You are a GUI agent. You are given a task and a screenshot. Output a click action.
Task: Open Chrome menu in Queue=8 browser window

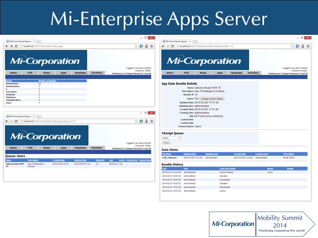pyautogui.click(x=152, y=121)
